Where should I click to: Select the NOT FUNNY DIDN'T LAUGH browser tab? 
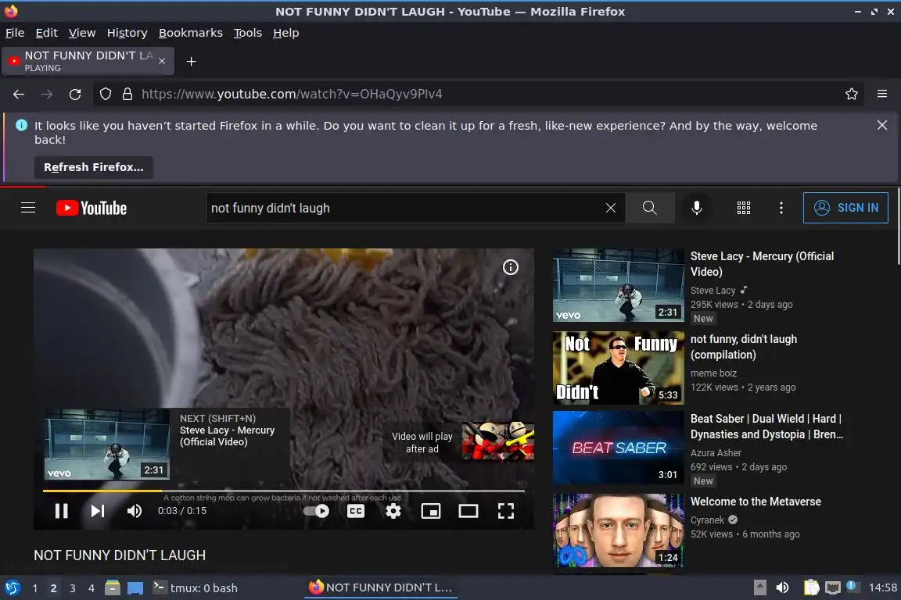88,62
